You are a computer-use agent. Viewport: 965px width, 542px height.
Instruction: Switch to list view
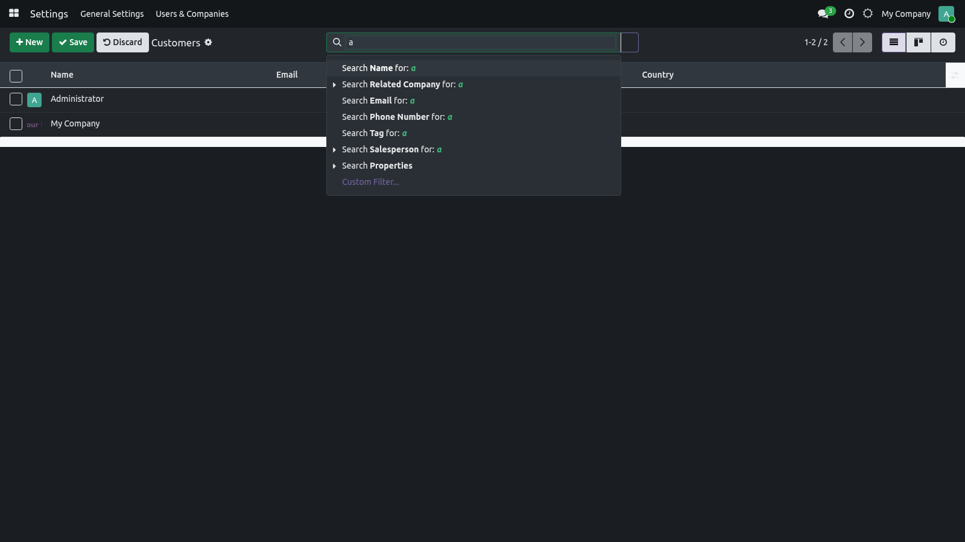[x=894, y=42]
